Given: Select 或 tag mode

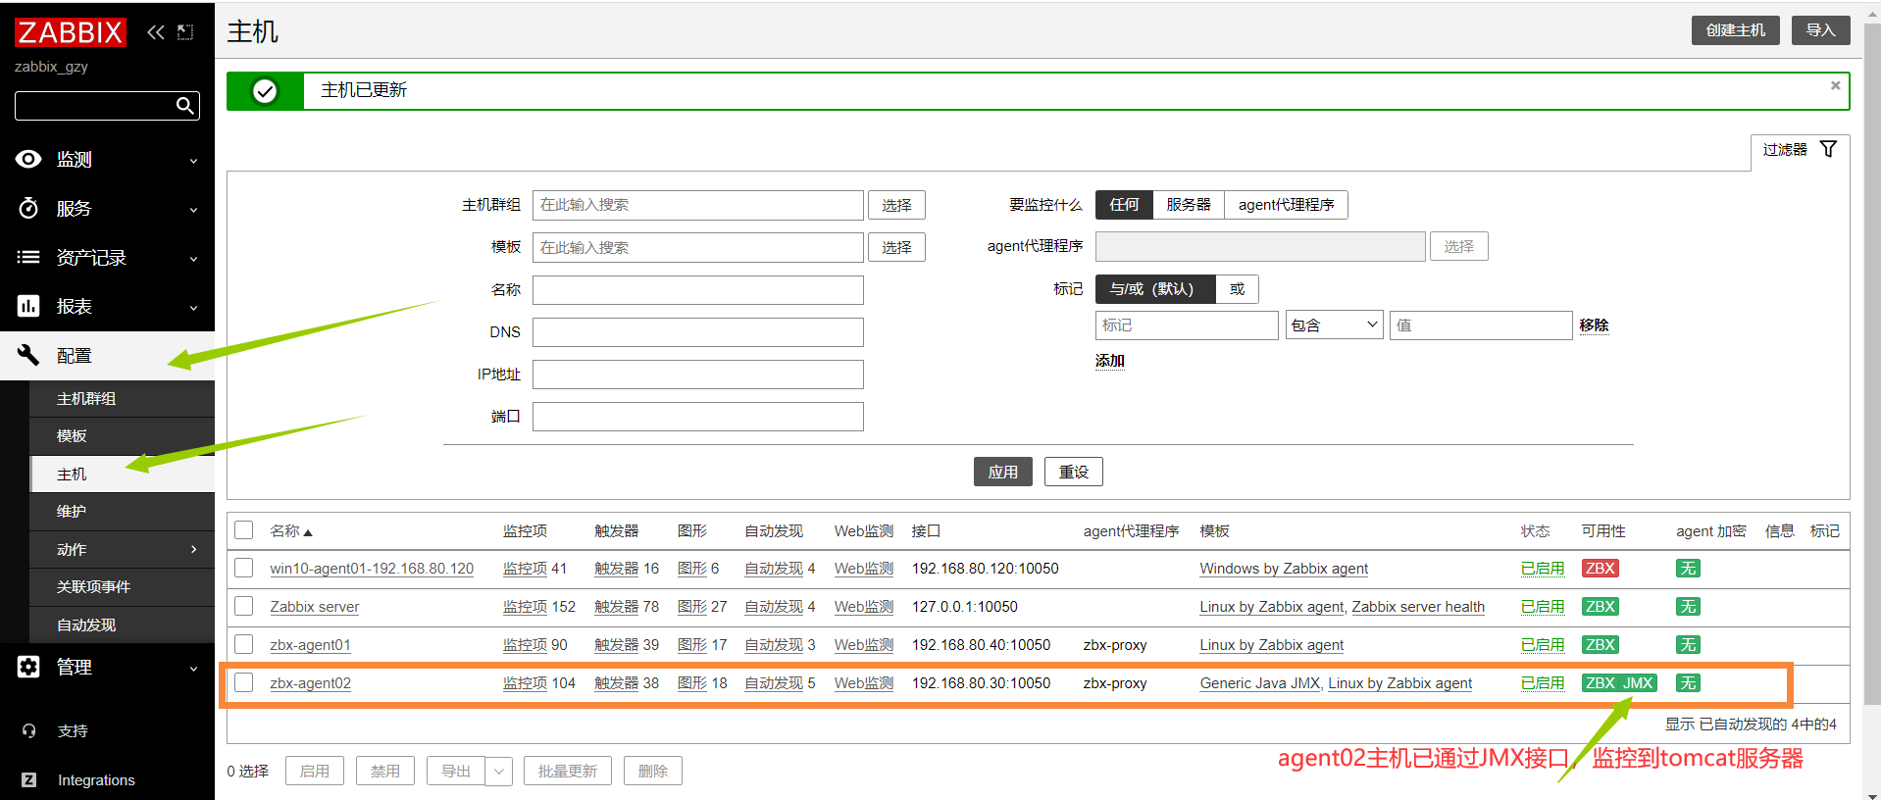Looking at the screenshot, I should (x=1237, y=289).
